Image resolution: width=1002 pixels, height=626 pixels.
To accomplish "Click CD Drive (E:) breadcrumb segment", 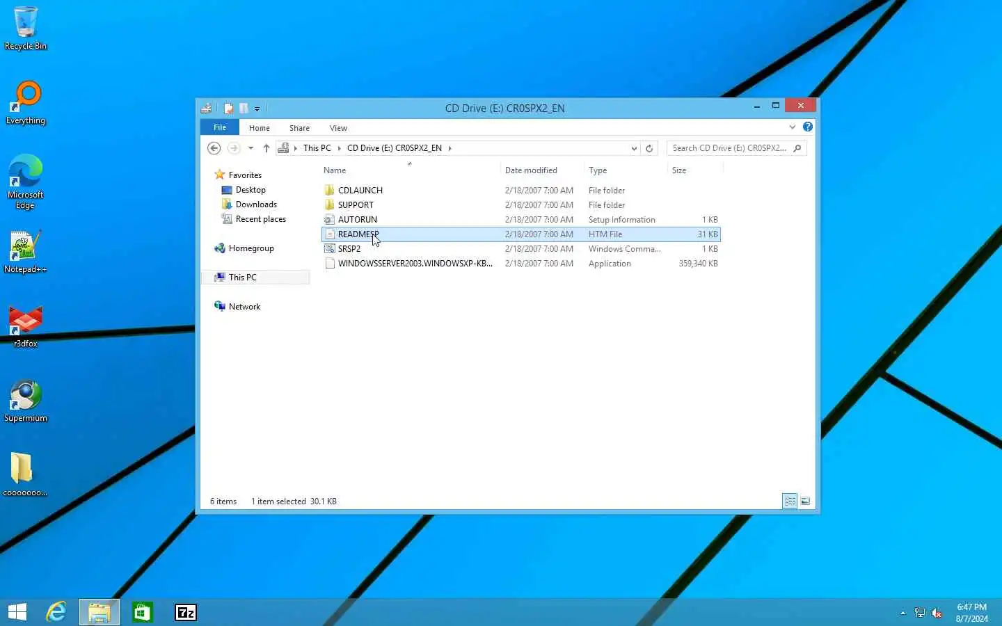I will pyautogui.click(x=395, y=148).
